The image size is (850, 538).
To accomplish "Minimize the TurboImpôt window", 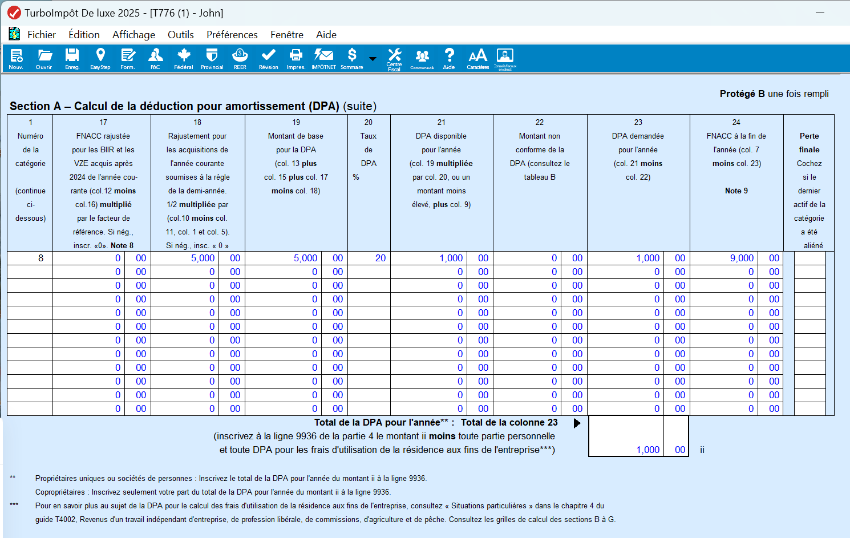I will coord(820,13).
